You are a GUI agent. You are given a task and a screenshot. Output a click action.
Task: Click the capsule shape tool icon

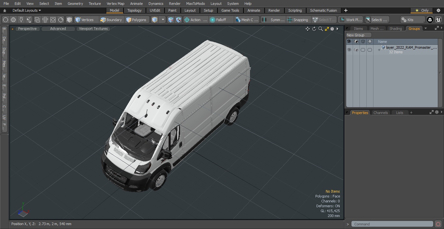tap(37, 20)
